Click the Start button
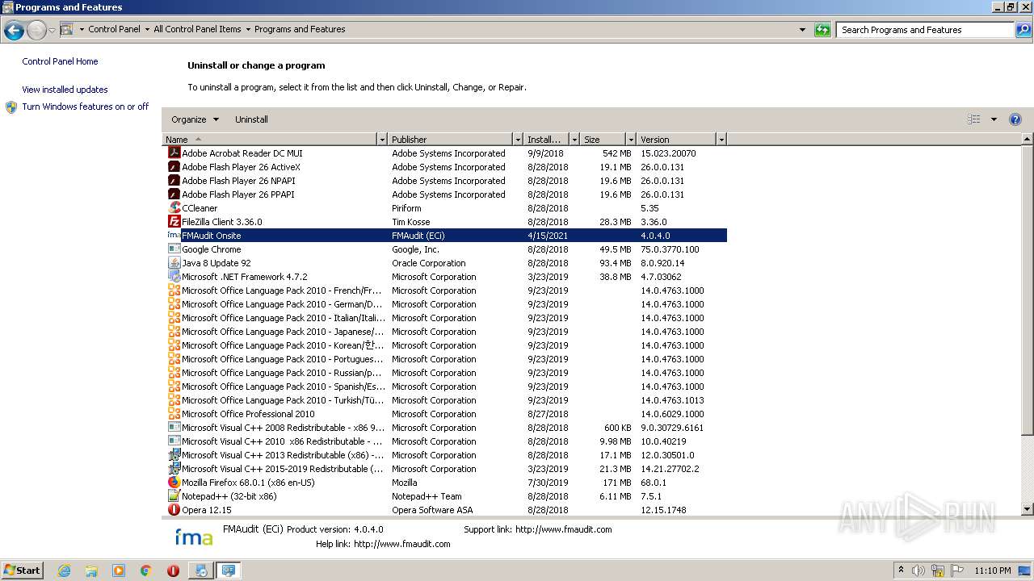The image size is (1034, 581). point(23,571)
